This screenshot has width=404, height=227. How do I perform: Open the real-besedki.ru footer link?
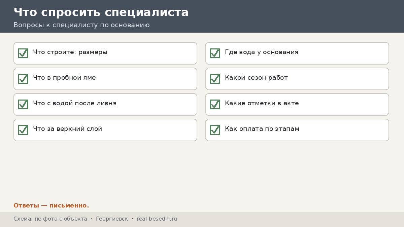point(157,219)
